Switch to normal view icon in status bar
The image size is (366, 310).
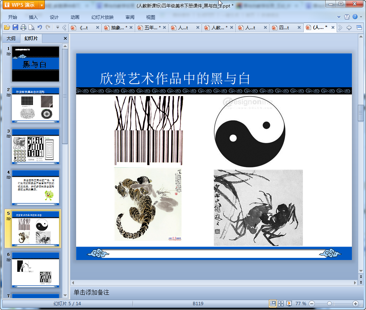click(272, 303)
